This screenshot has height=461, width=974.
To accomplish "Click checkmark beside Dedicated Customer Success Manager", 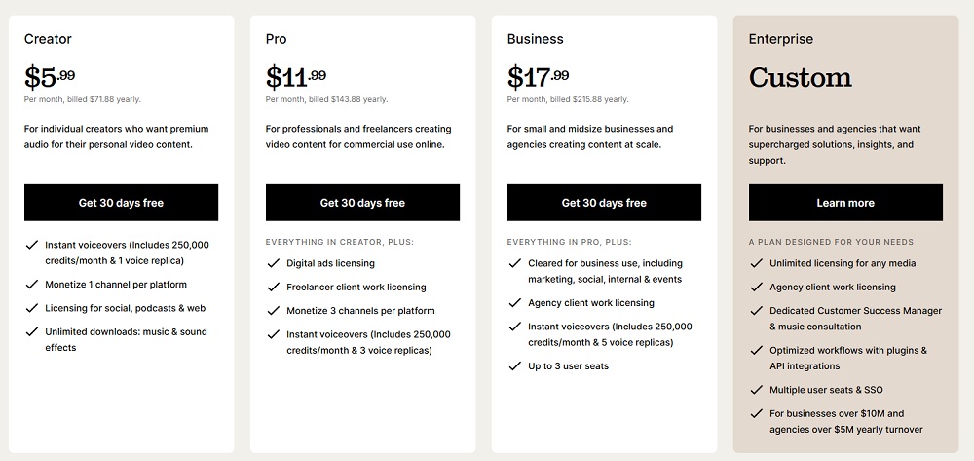I will coord(757,311).
